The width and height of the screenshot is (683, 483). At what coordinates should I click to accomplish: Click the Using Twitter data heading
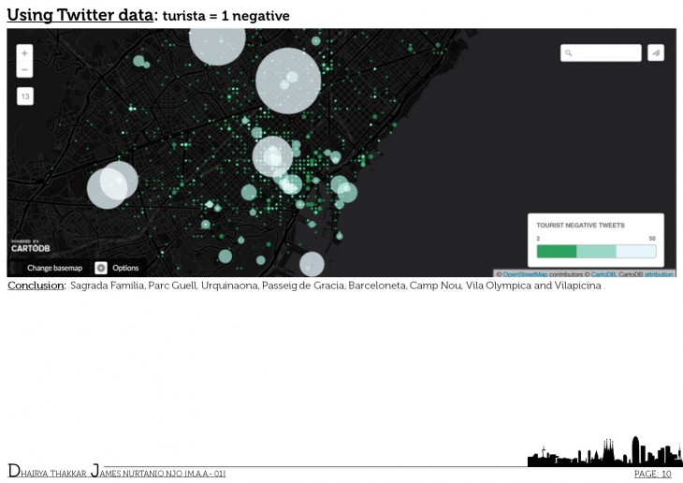point(80,15)
